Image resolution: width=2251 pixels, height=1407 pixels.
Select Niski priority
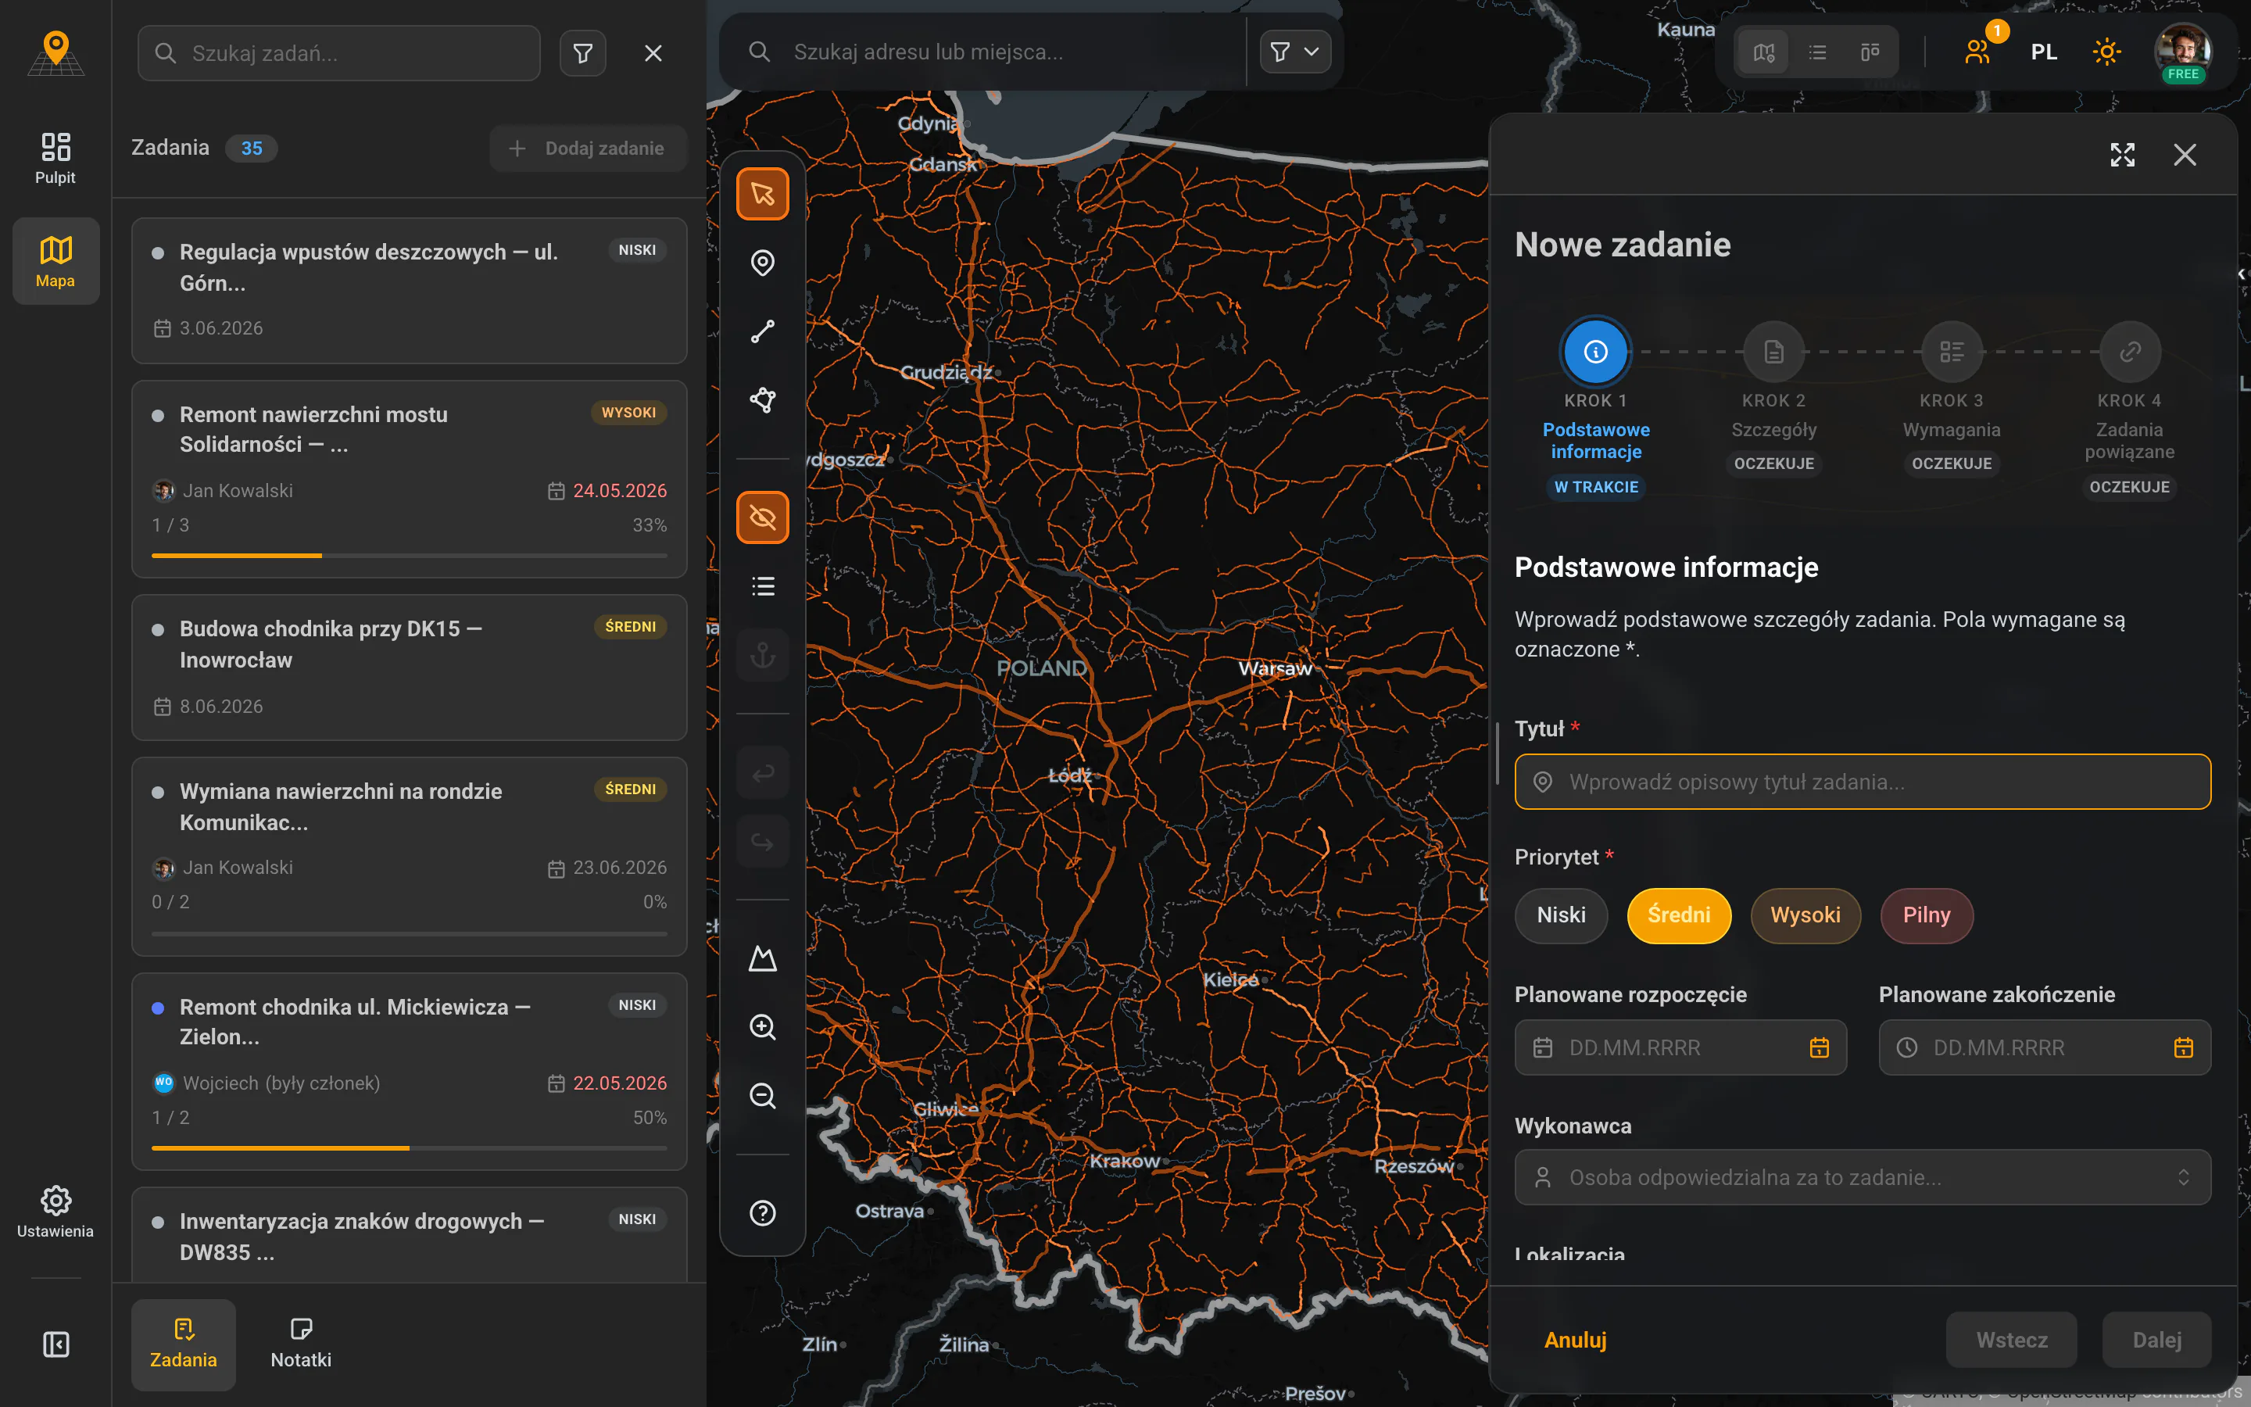(x=1561, y=915)
